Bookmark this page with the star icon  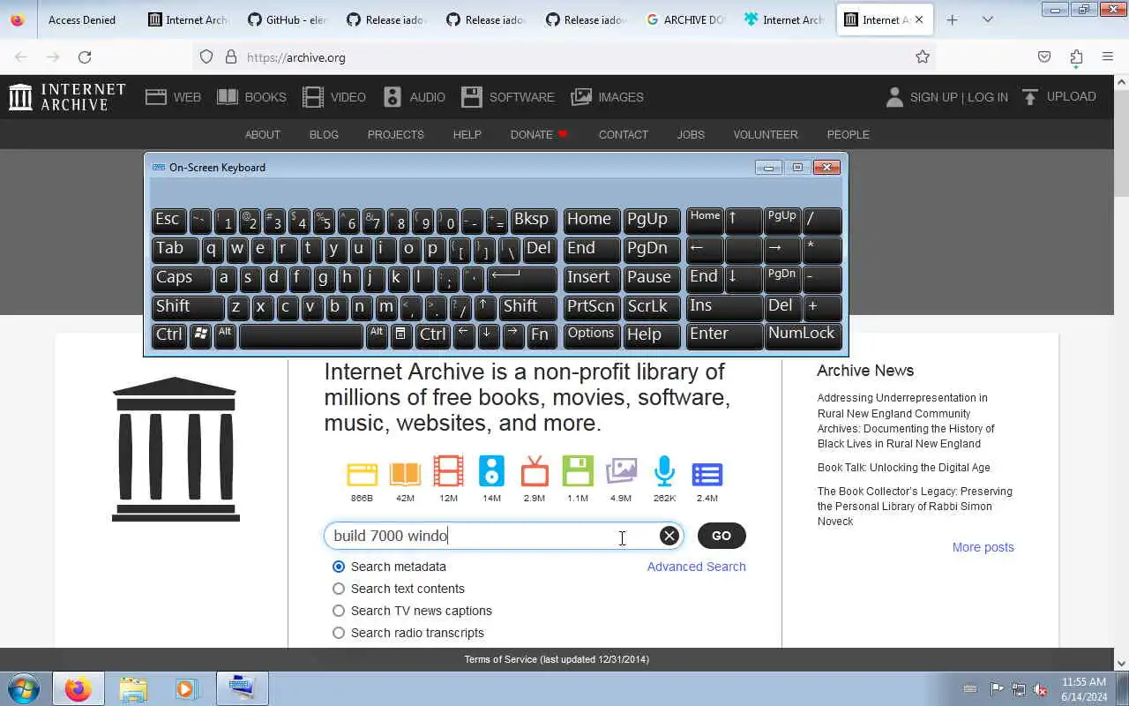923,57
